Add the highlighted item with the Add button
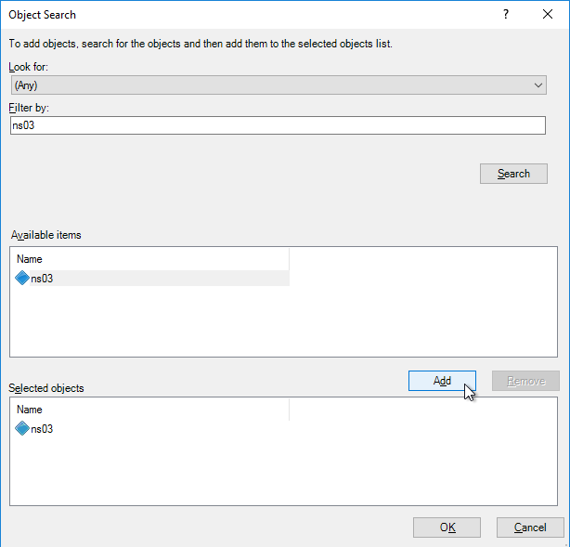 click(x=442, y=381)
